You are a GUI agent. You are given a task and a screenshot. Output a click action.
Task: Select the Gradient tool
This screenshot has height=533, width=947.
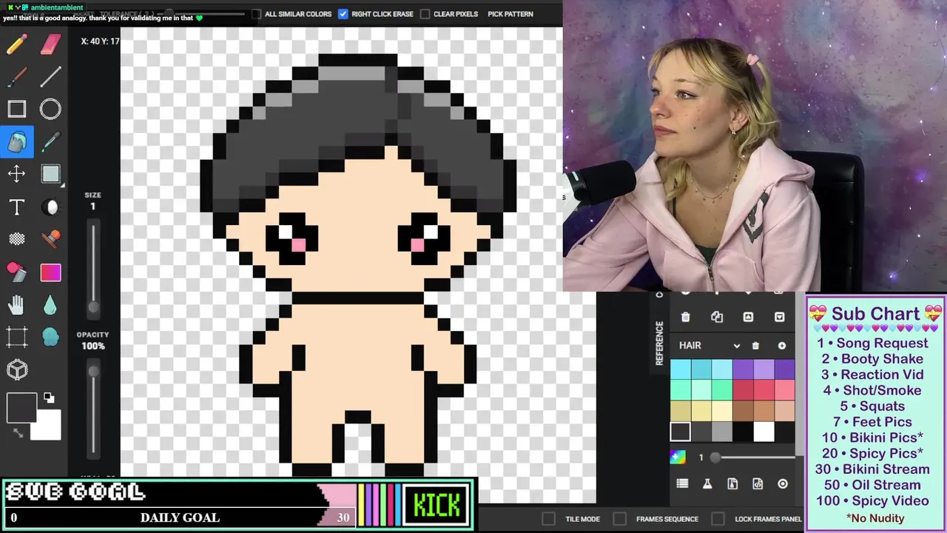click(50, 272)
